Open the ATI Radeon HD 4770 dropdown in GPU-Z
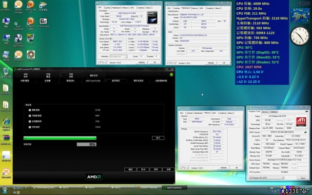The width and height of the screenshot is (312, 195). click(267, 177)
